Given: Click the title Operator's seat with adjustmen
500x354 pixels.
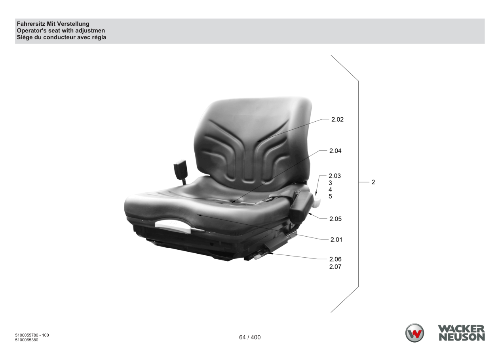Looking at the screenshot, I should [61, 31].
